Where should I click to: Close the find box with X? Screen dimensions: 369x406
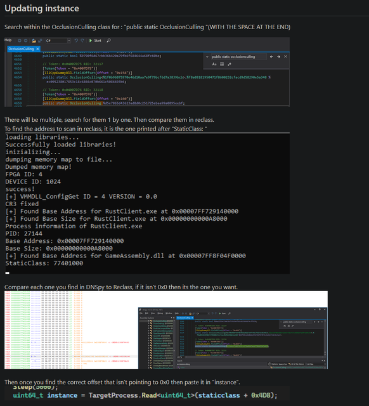[x=285, y=56]
